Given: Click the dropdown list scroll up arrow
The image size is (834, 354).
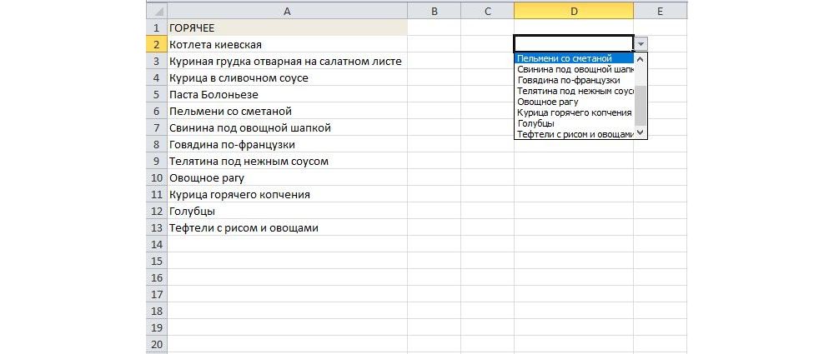Looking at the screenshot, I should (641, 59).
